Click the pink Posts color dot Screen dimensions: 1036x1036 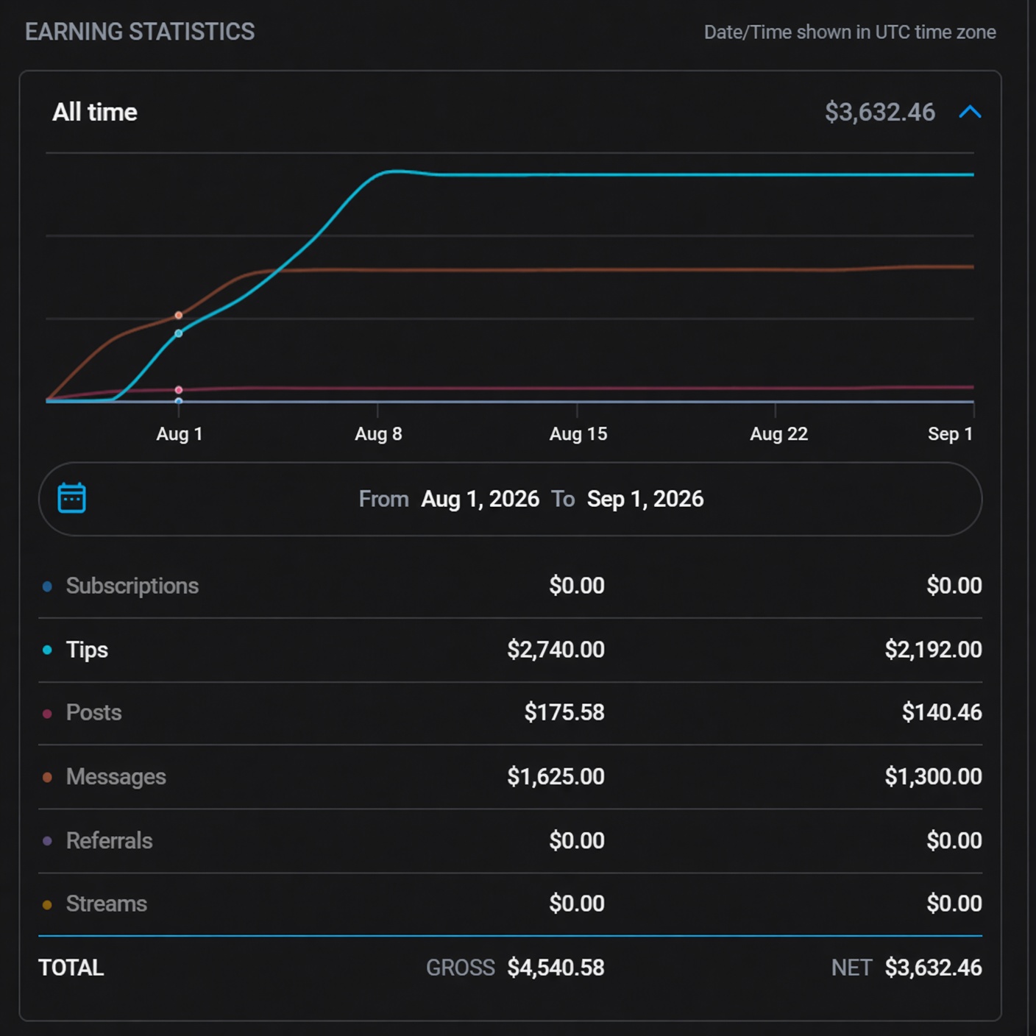[47, 714]
